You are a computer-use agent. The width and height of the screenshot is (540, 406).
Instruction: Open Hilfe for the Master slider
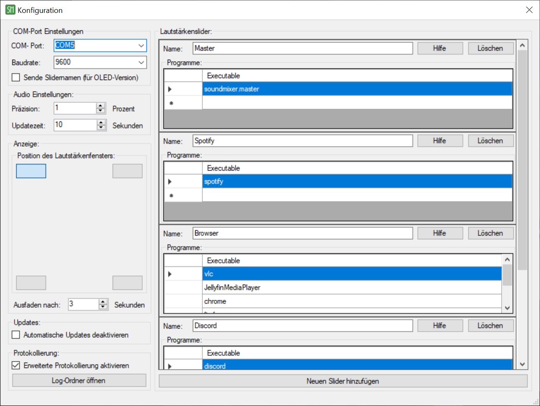click(440, 48)
